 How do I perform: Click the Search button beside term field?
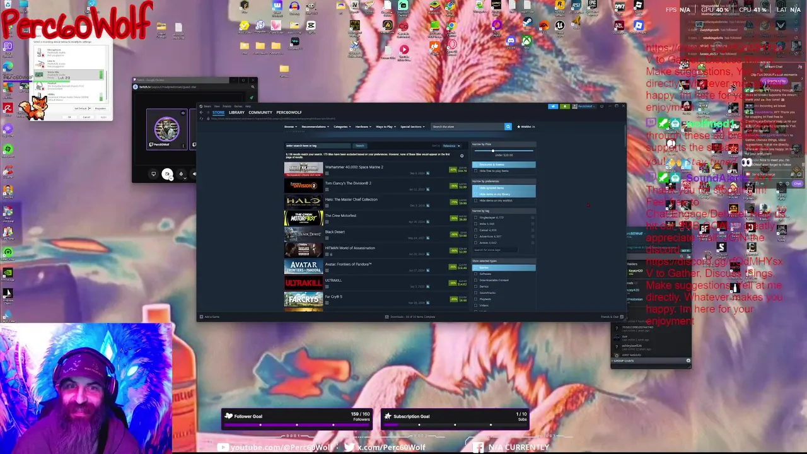pos(359,146)
